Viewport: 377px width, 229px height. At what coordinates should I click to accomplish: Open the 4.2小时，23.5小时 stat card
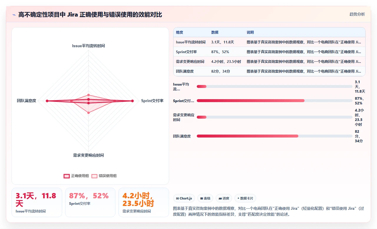point(143,202)
